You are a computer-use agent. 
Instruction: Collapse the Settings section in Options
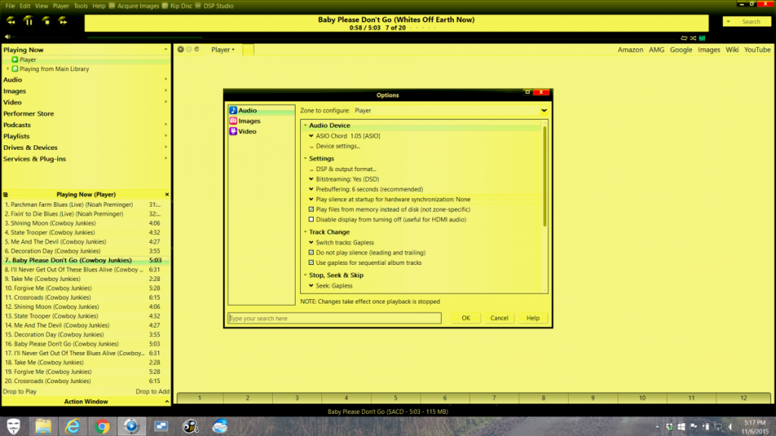[x=305, y=159]
